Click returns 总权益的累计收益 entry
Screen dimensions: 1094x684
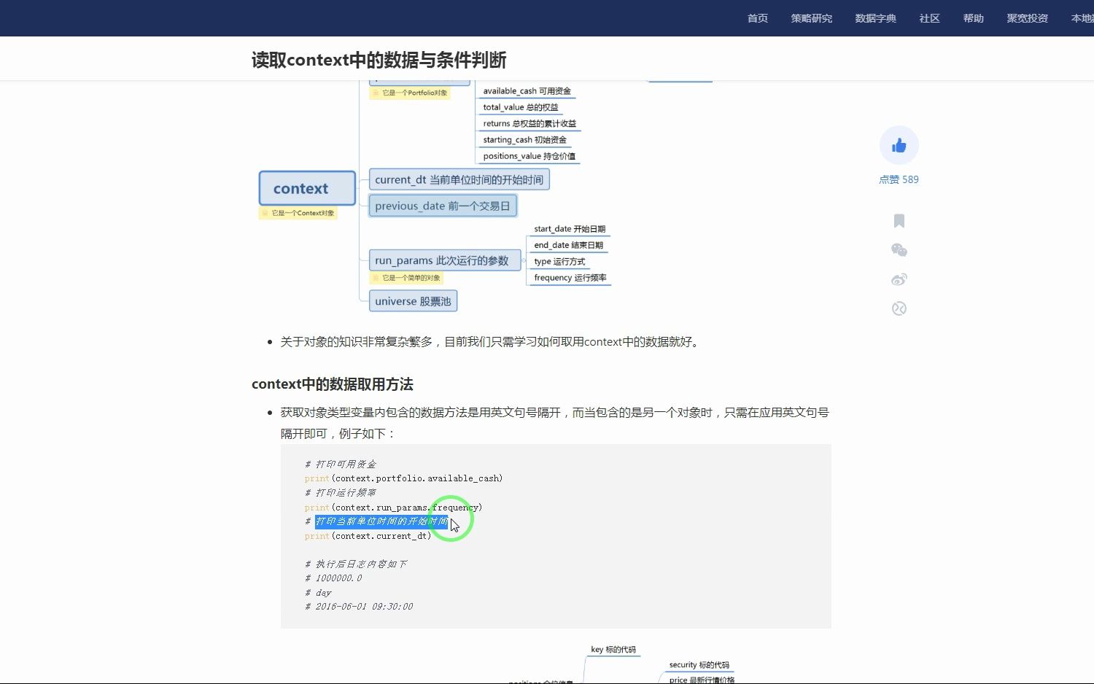pyautogui.click(x=529, y=123)
